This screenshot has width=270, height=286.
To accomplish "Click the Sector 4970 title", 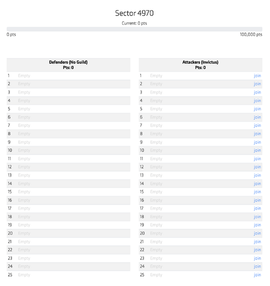I will [x=134, y=13].
